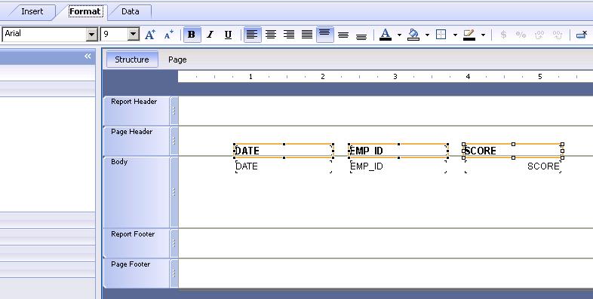Image resolution: width=593 pixels, height=299 pixels.
Task: Switch to the Page view tab
Action: point(177,59)
